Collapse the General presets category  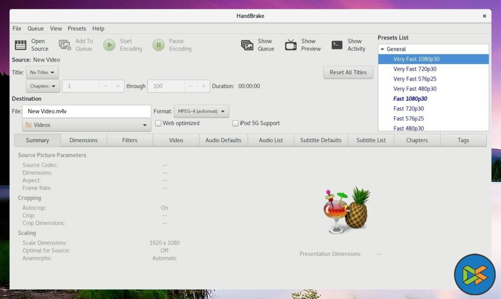tap(382, 49)
